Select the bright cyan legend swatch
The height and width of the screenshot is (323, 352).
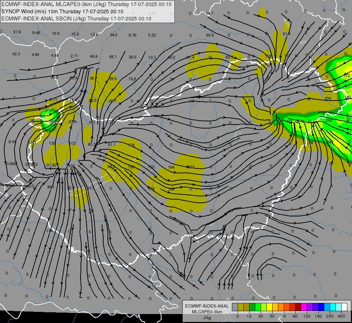[x=333, y=307]
